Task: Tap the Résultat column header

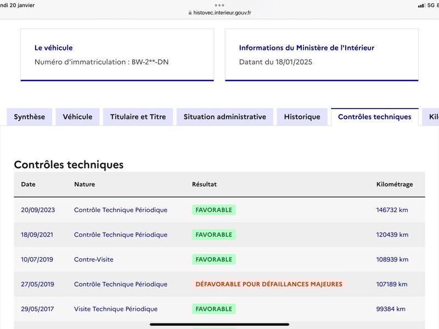Action: pos(204,184)
